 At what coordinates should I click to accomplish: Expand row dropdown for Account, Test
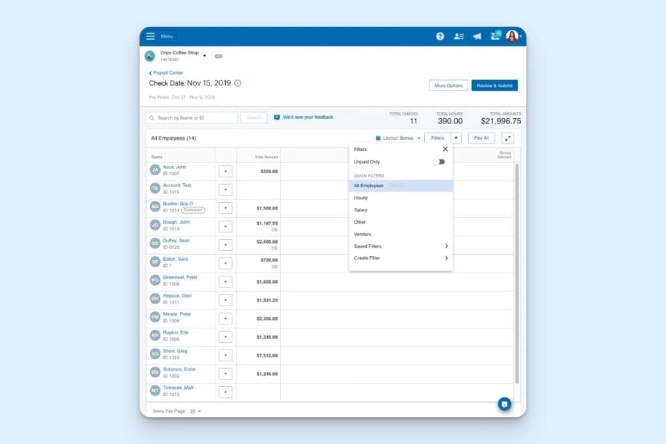click(226, 189)
